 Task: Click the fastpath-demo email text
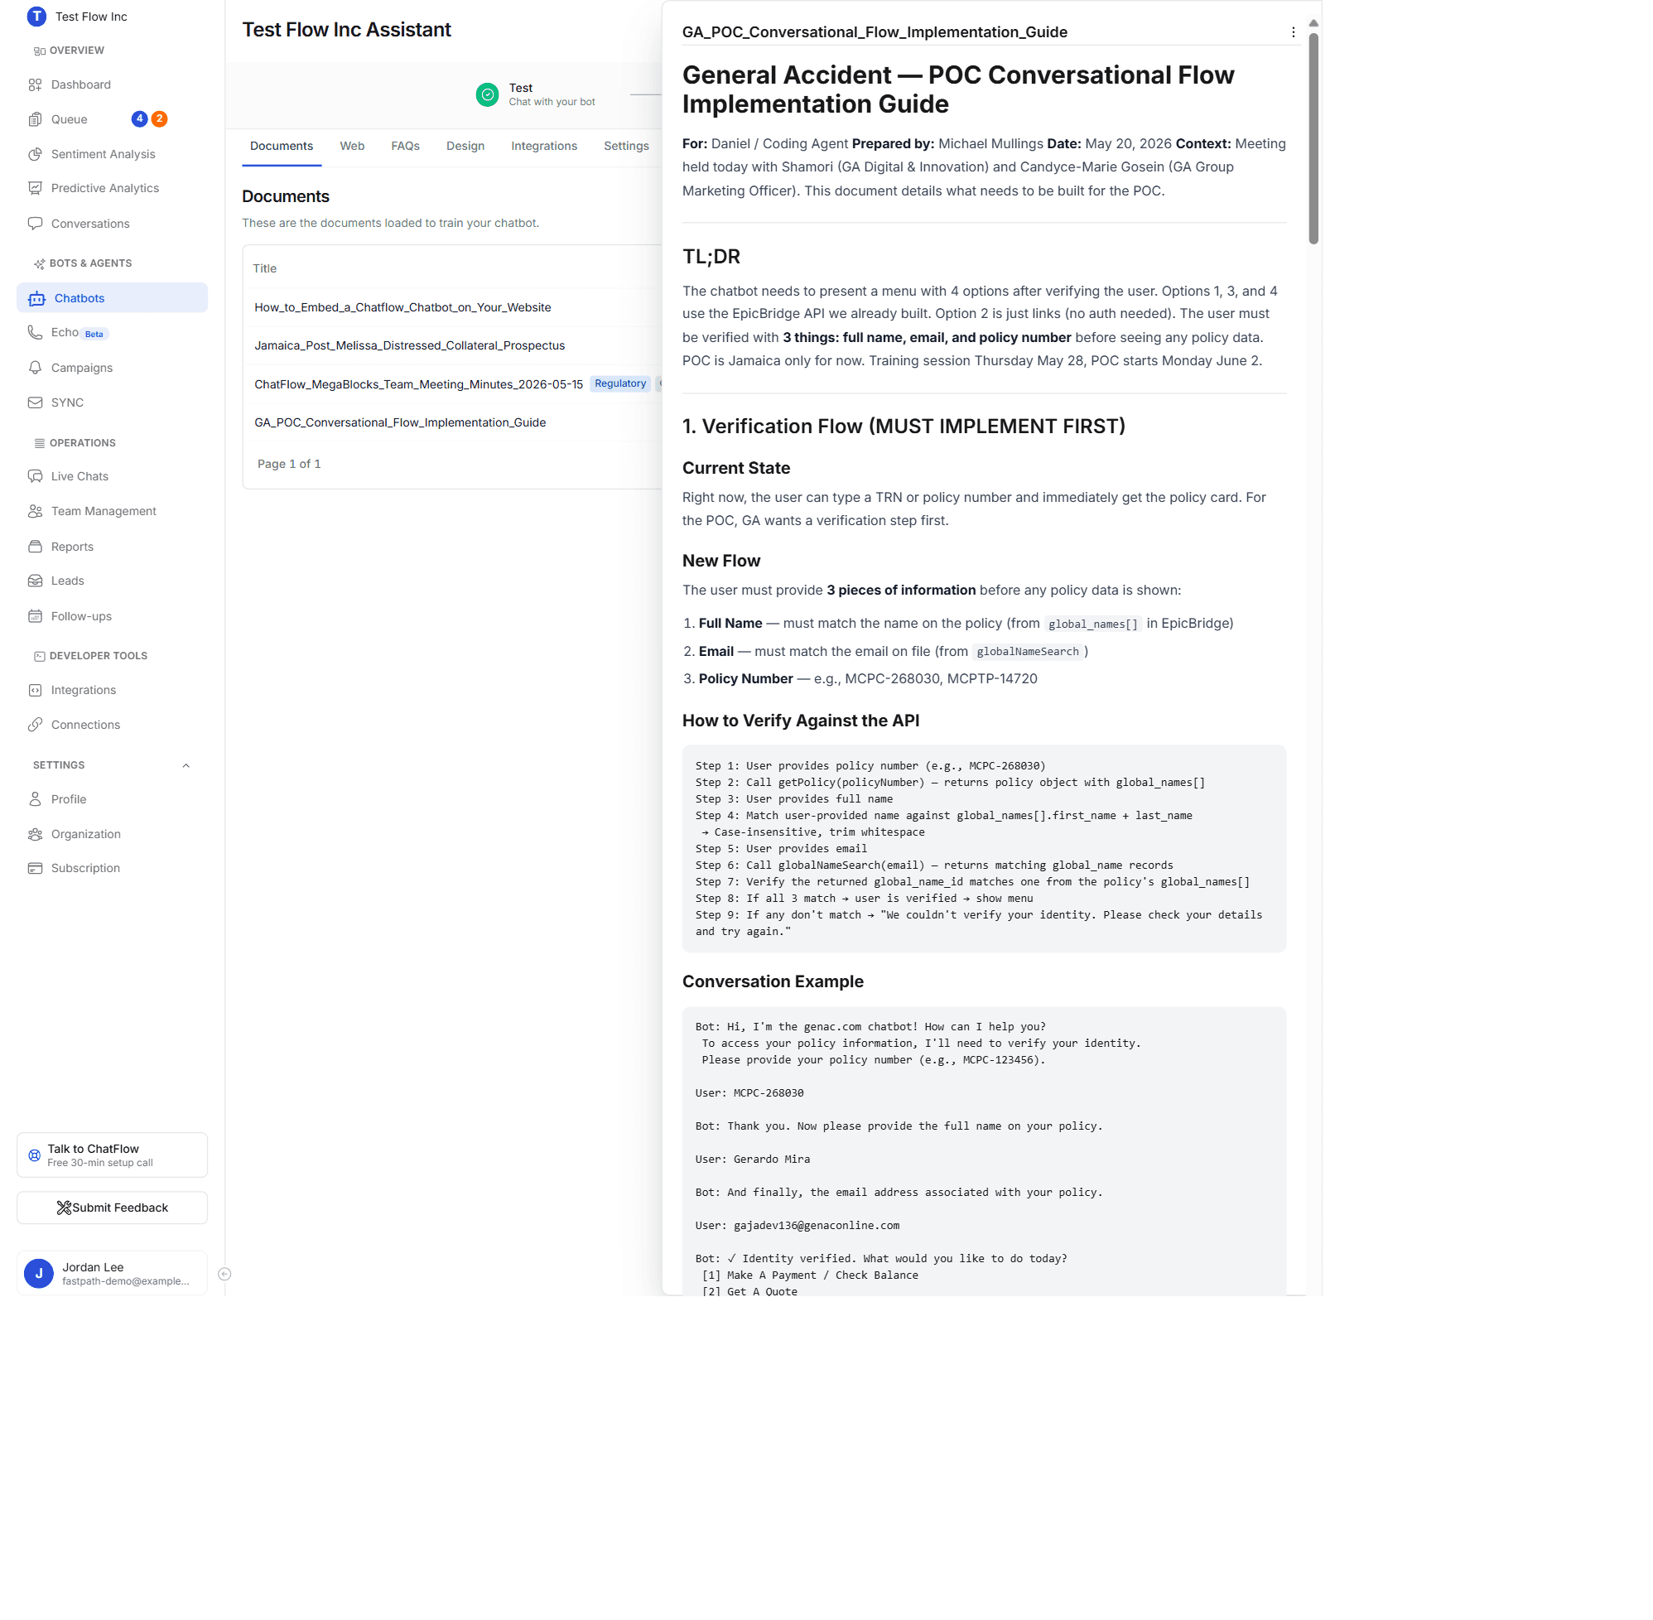[x=126, y=1281]
